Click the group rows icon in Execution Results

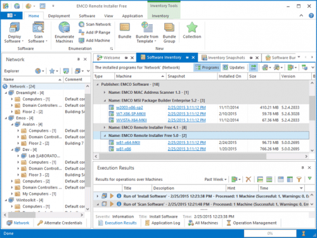[260, 180]
